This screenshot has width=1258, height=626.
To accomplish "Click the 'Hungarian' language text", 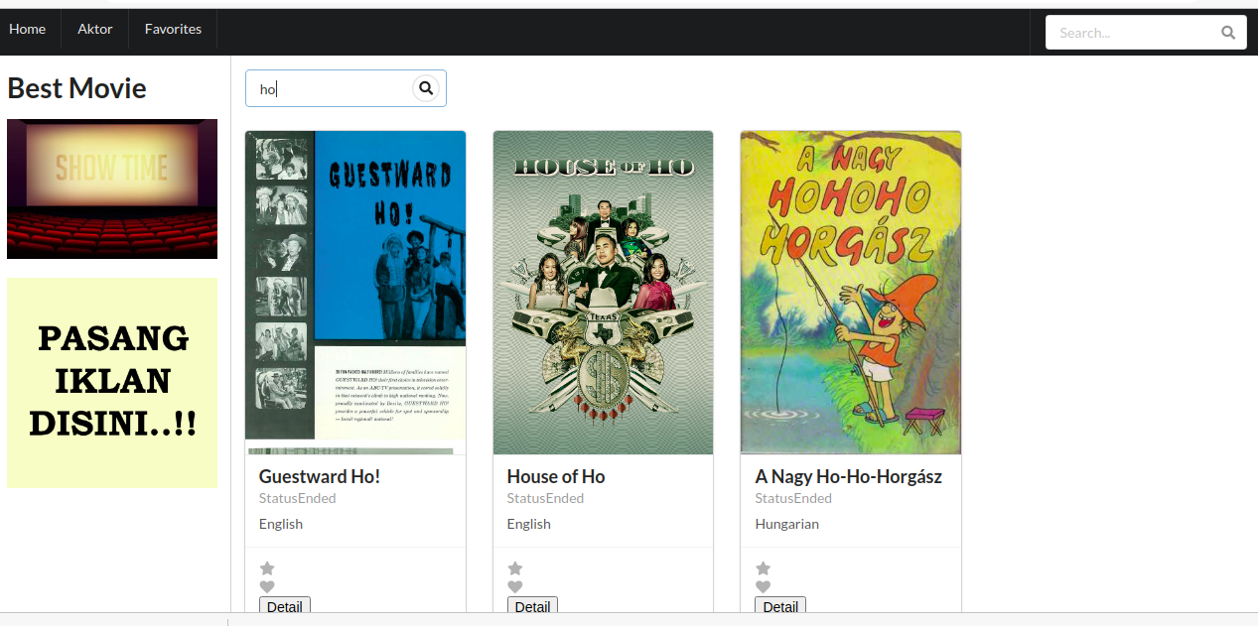I will tap(787, 524).
